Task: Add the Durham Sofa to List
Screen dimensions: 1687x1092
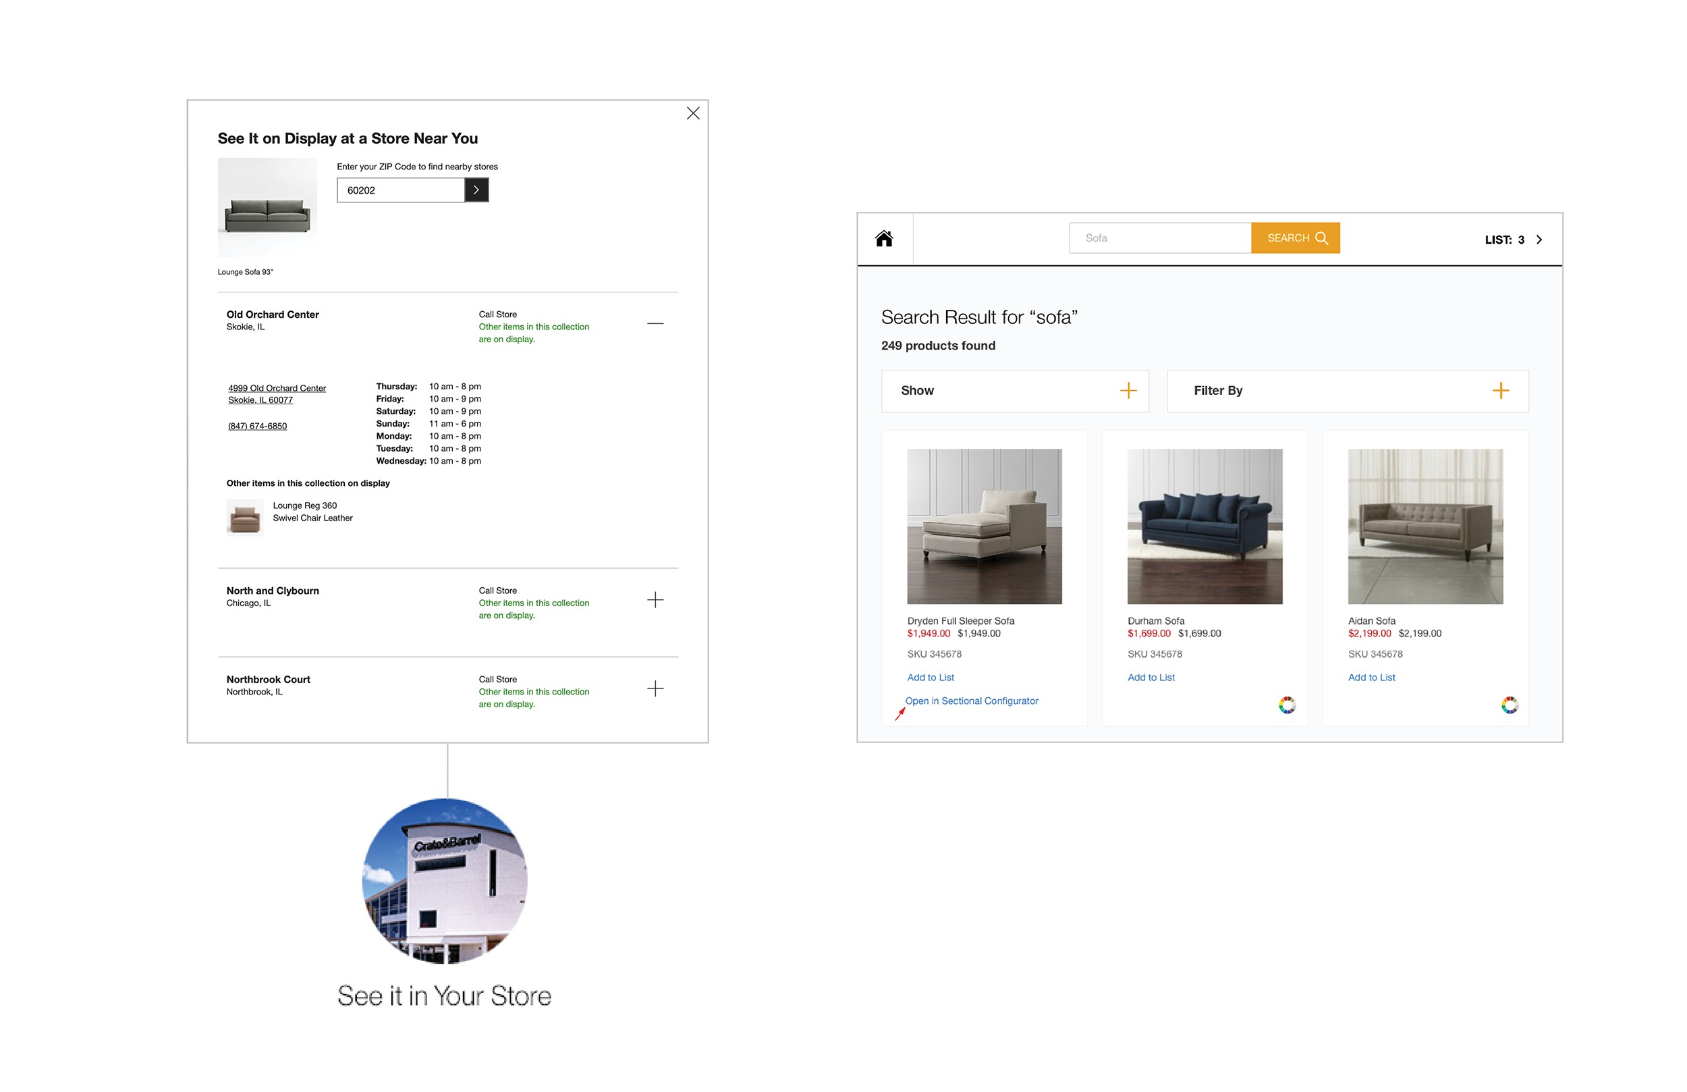Action: tap(1151, 677)
